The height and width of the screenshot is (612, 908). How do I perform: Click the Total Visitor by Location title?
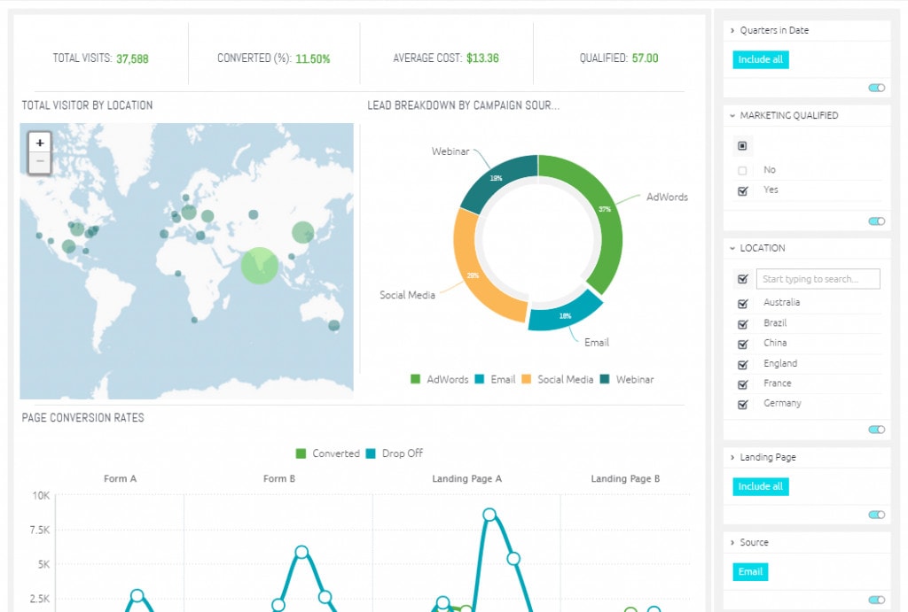[x=88, y=105]
